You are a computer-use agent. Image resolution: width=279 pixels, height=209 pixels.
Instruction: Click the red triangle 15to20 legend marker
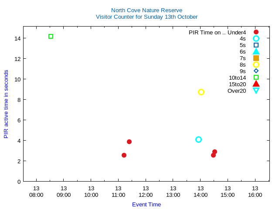tap(256, 84)
